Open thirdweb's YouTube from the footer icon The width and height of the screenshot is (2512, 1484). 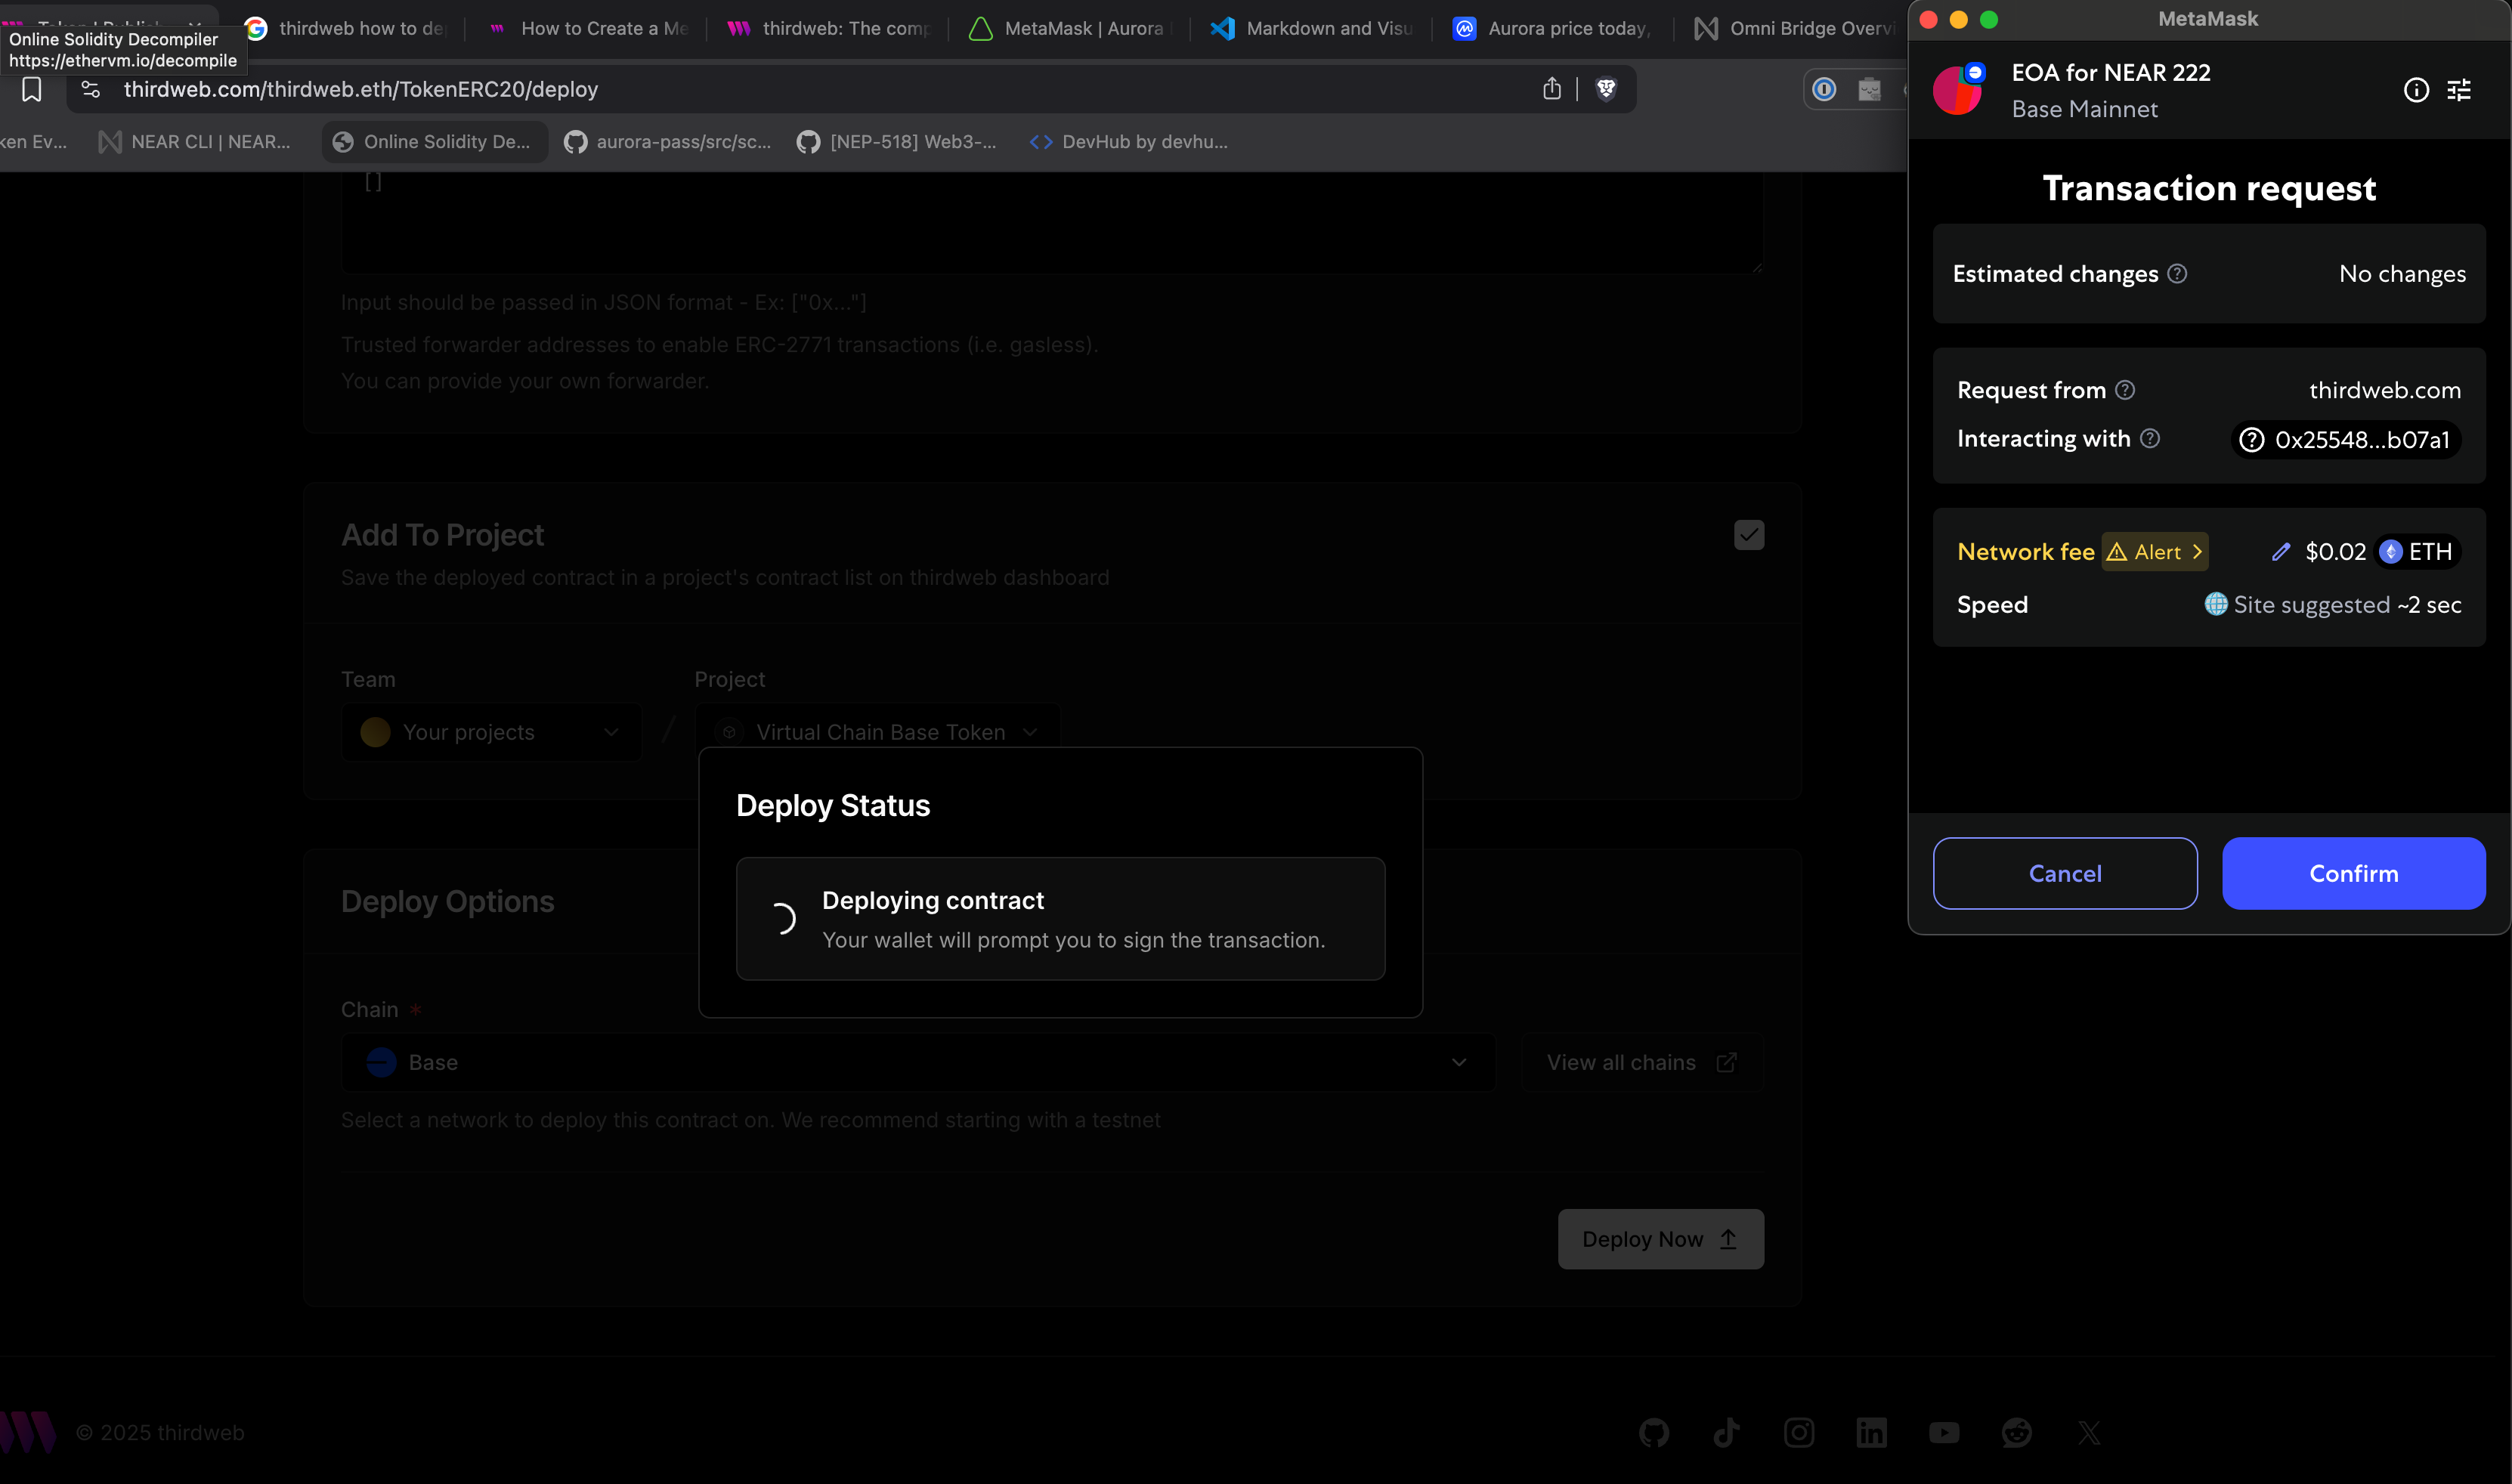tap(1945, 1432)
